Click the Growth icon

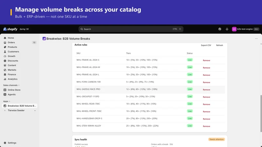point(5,56)
